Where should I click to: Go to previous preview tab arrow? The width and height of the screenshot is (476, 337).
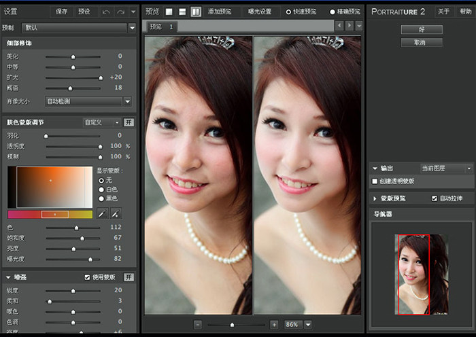(339, 26)
